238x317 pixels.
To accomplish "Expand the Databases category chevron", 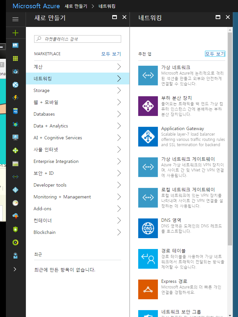I will (x=119, y=114).
